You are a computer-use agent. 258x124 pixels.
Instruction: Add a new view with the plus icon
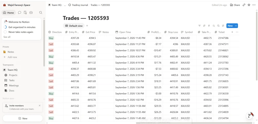click(87, 26)
